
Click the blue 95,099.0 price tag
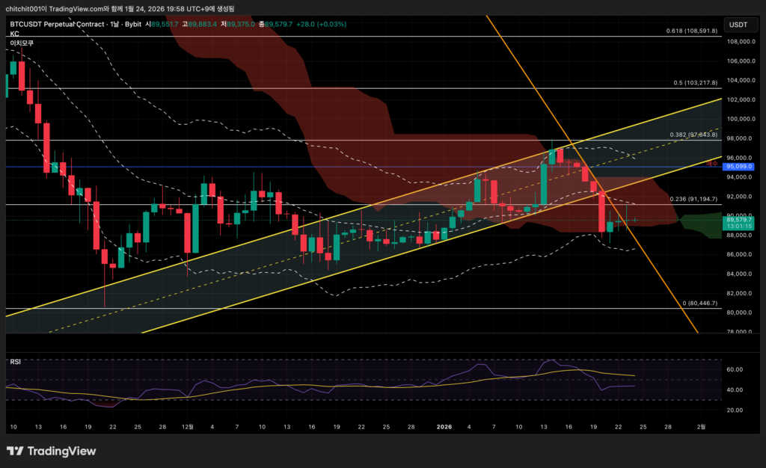tap(738, 167)
